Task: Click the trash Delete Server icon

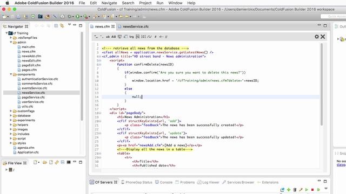Action: point(295,190)
